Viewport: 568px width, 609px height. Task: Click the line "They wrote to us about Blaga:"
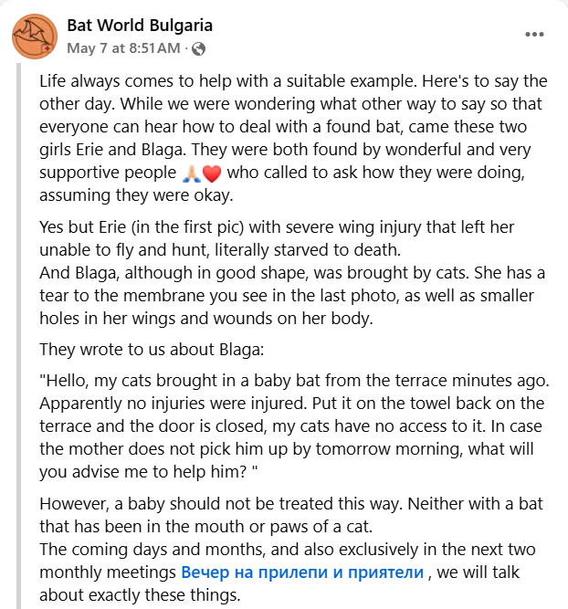(x=152, y=349)
